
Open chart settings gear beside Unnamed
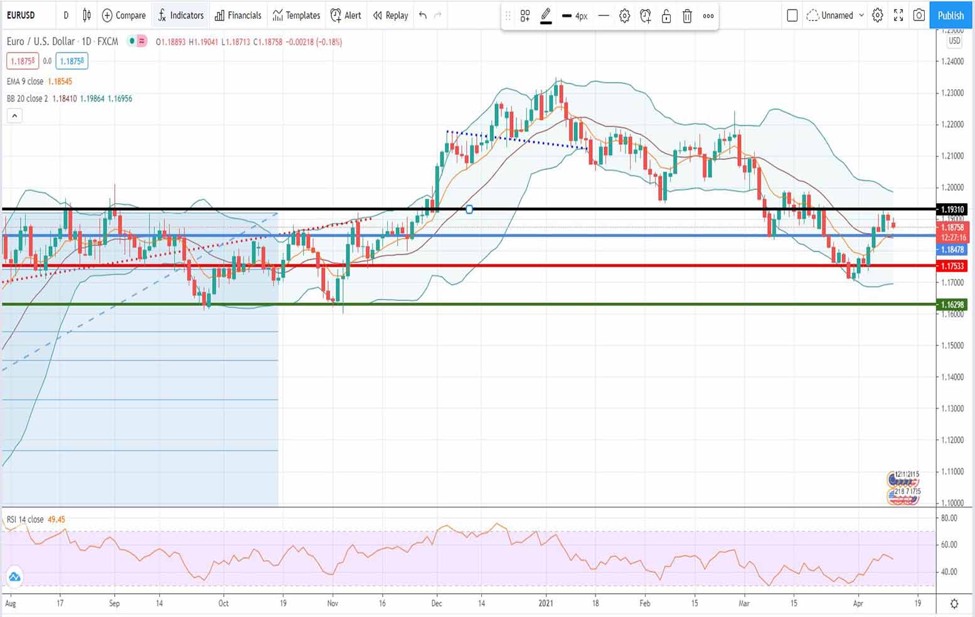[878, 15]
